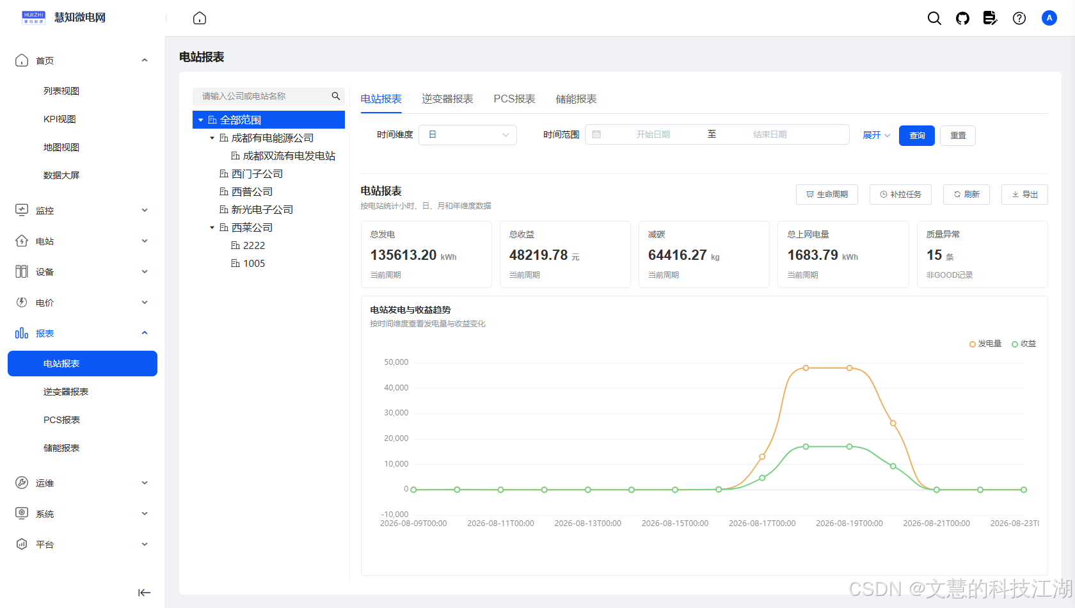Open the search magnifier in top bar

click(934, 18)
